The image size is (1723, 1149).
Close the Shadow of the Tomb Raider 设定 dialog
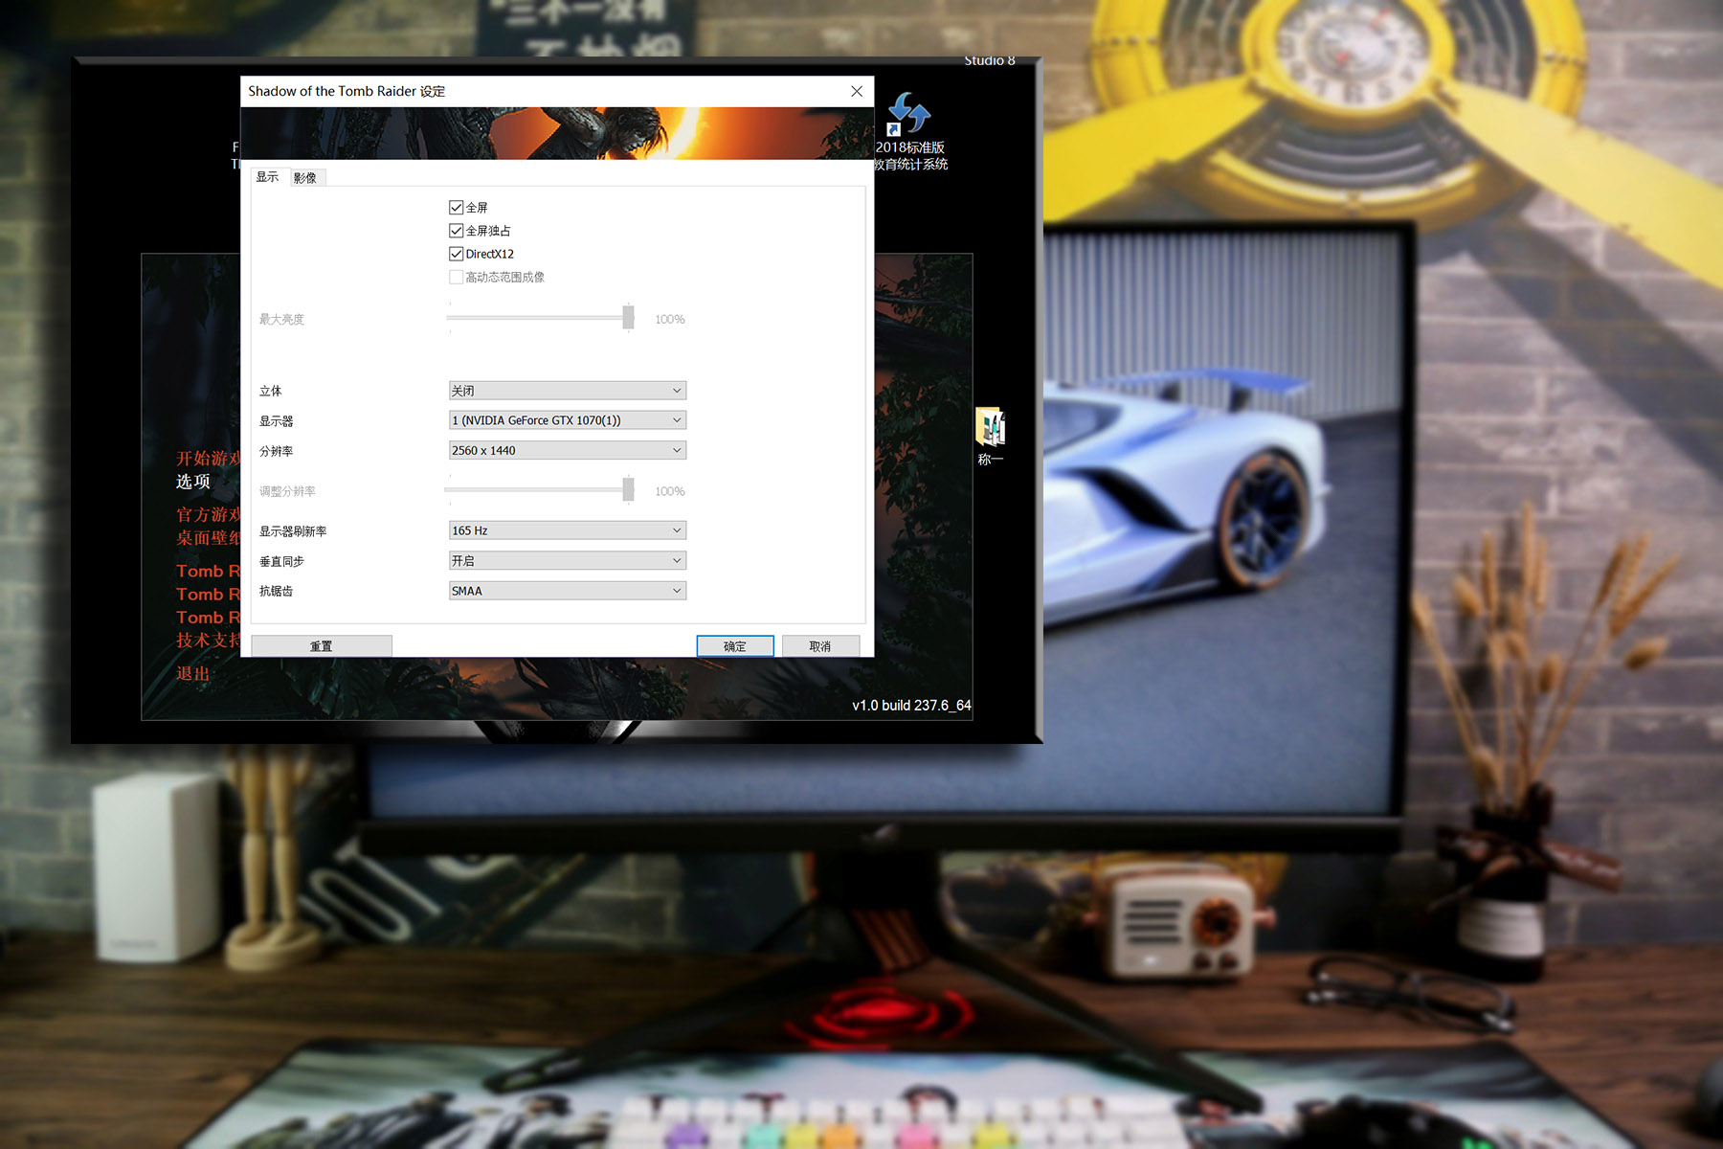click(x=857, y=91)
